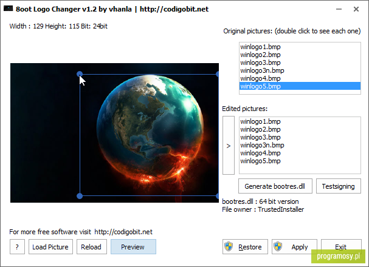Click the Width Height Bit info text
Image resolution: width=369 pixels, height=267 pixels.
[58, 26]
